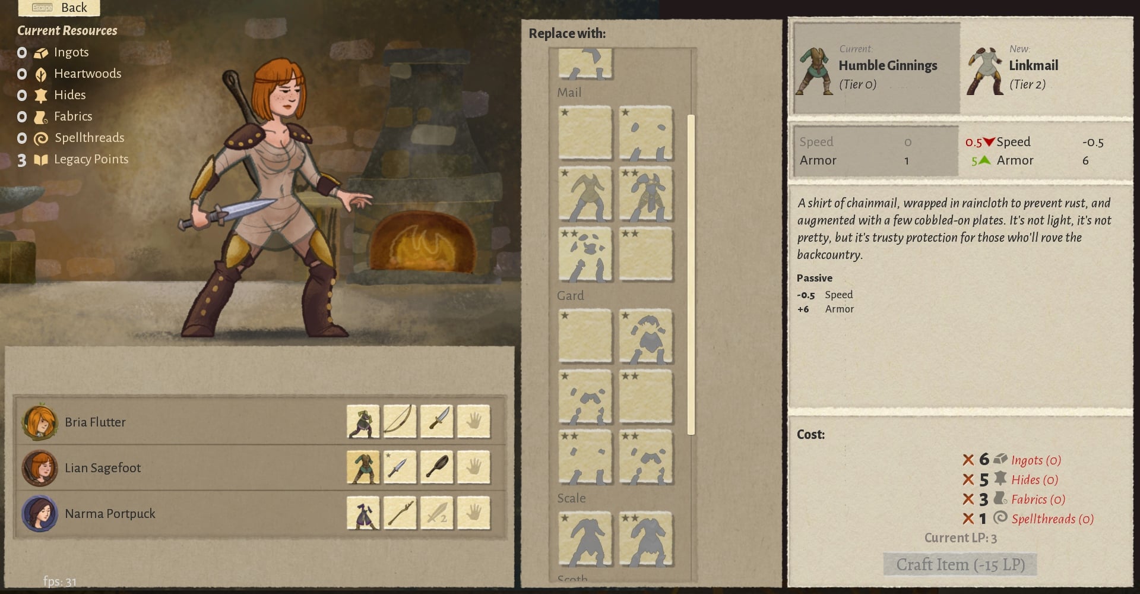The image size is (1140, 594).
Task: Choose Bria Flutter character row
Action: tap(261, 422)
